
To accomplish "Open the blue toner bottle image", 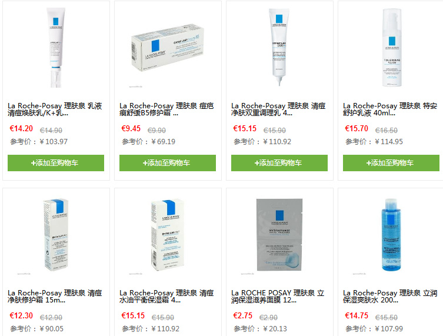I will tap(391, 235).
